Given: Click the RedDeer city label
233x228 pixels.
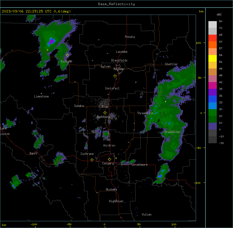Looking at the screenshot, I should point(119,69).
